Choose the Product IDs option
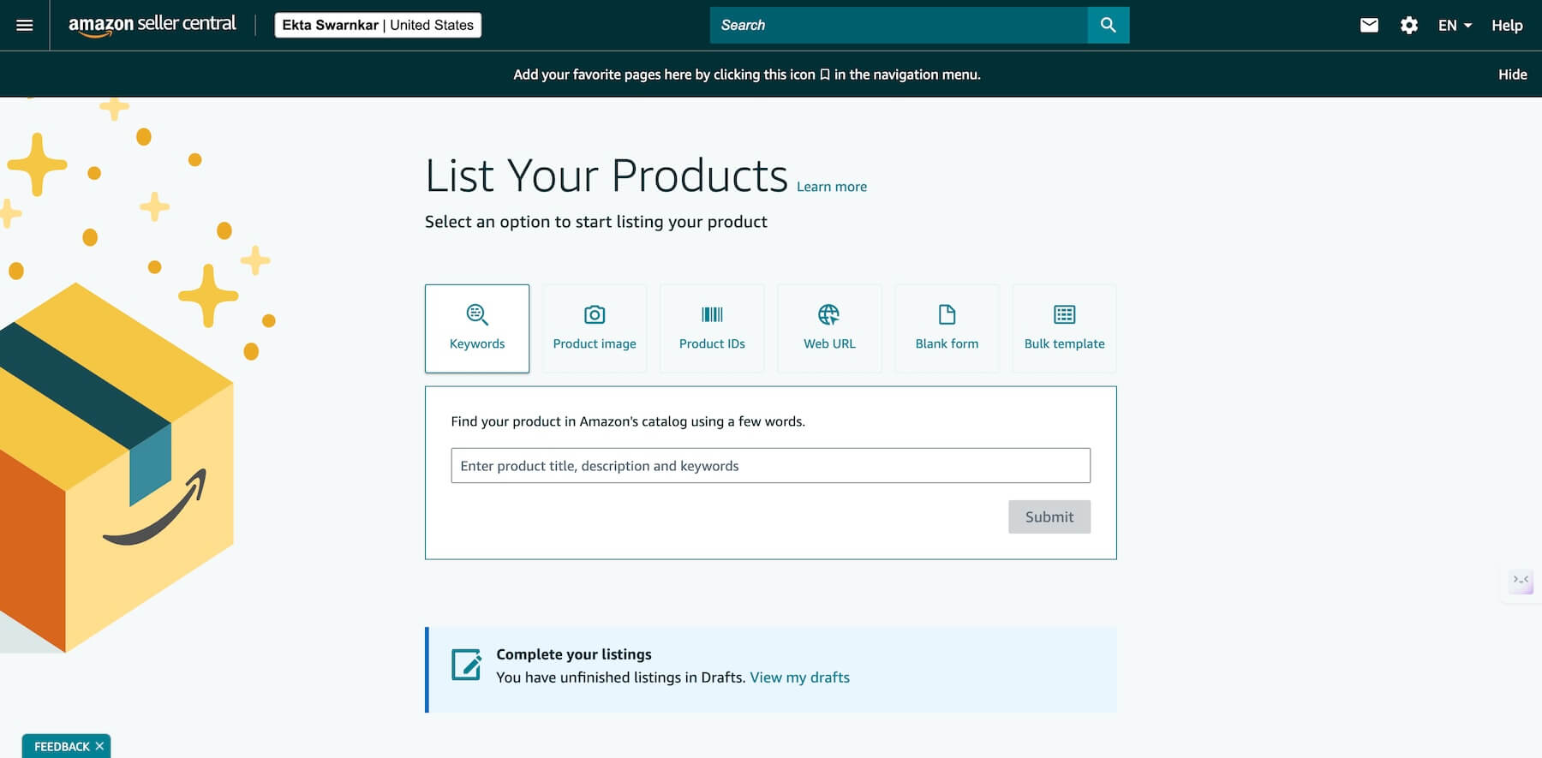Screen dimensions: 1542x758 (712, 328)
